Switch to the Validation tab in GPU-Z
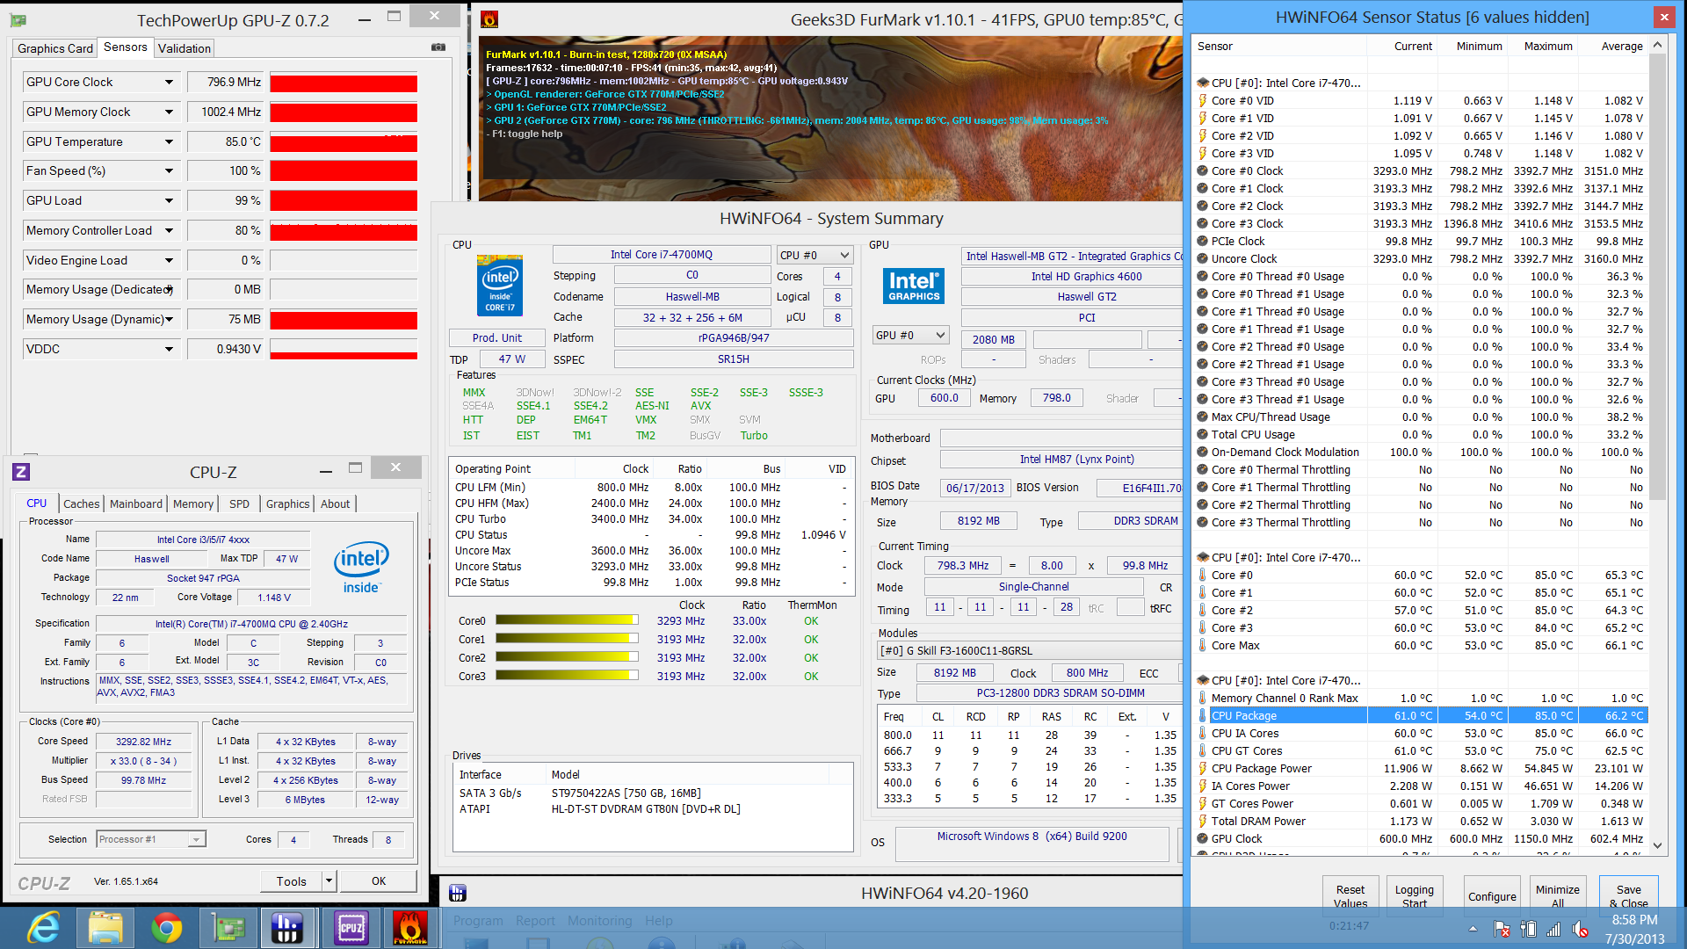This screenshot has width=1687, height=949. click(x=185, y=48)
